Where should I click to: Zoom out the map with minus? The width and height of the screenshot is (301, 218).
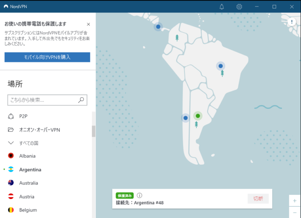pos(295,212)
